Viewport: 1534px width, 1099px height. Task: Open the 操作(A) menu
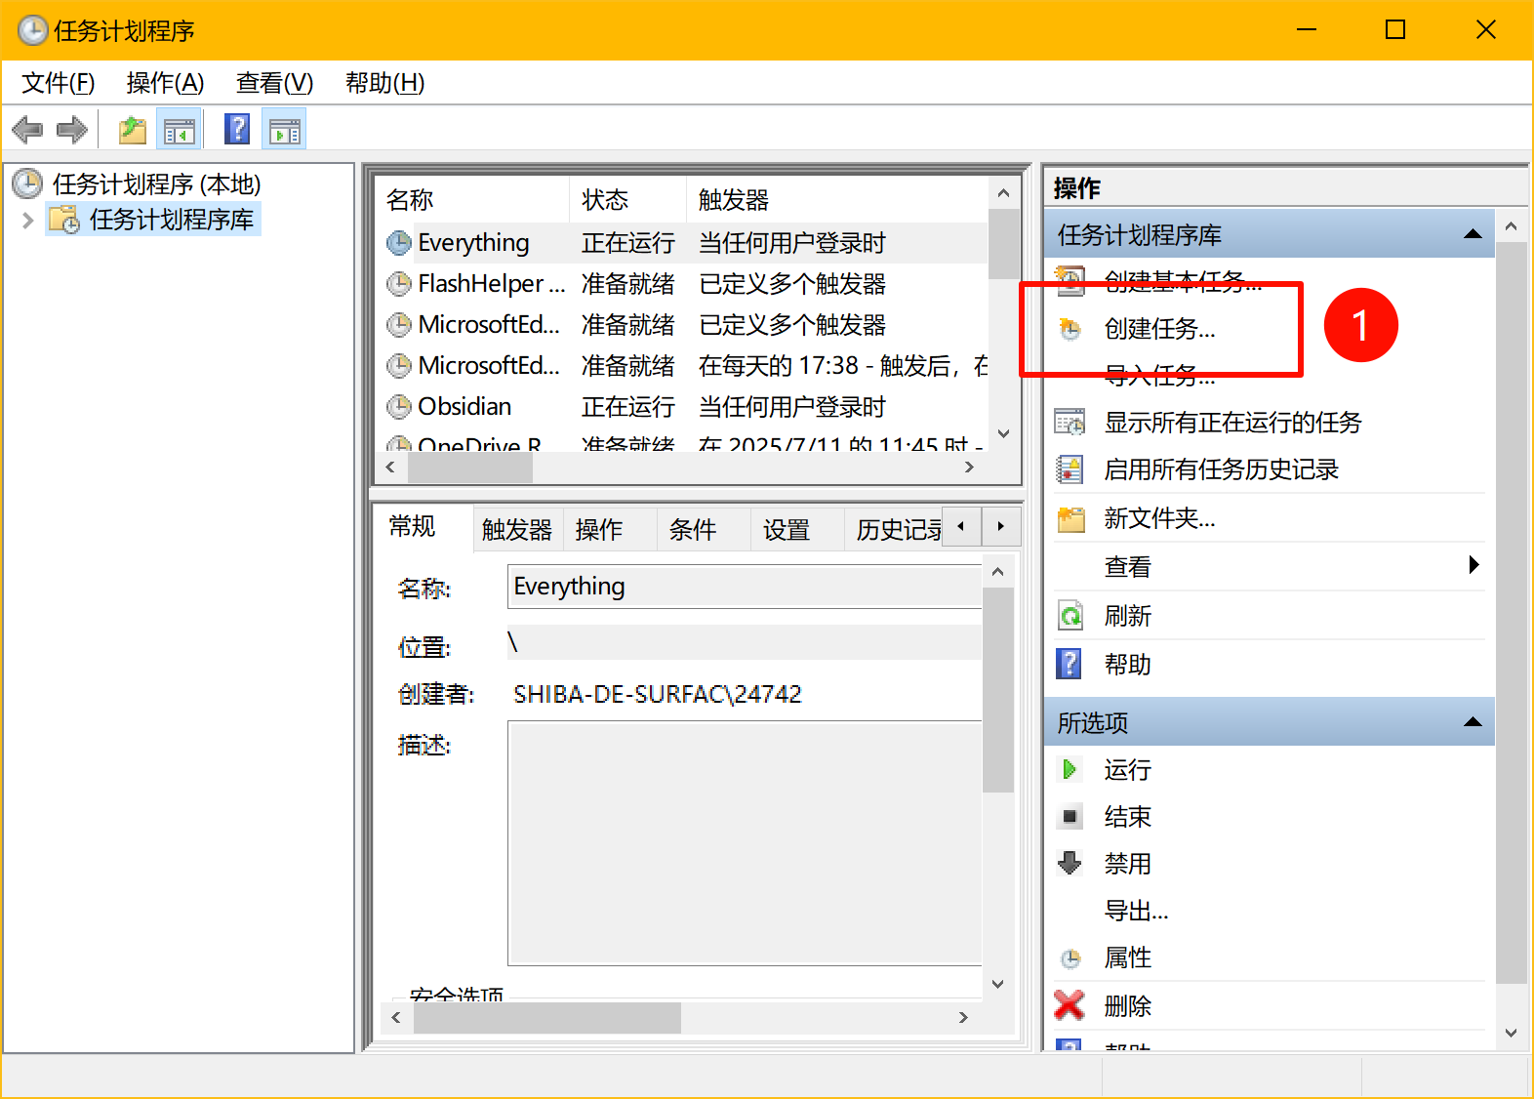click(166, 83)
